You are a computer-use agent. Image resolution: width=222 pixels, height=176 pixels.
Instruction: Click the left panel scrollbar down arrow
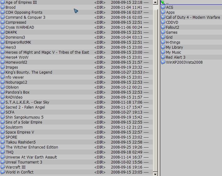pos(155,174)
